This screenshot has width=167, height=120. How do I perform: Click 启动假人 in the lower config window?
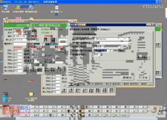(77, 90)
